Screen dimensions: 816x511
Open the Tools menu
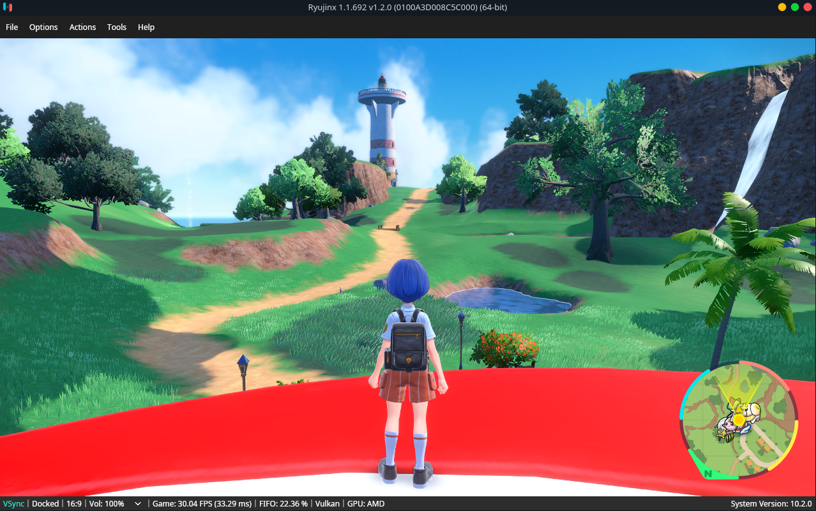pyautogui.click(x=117, y=27)
